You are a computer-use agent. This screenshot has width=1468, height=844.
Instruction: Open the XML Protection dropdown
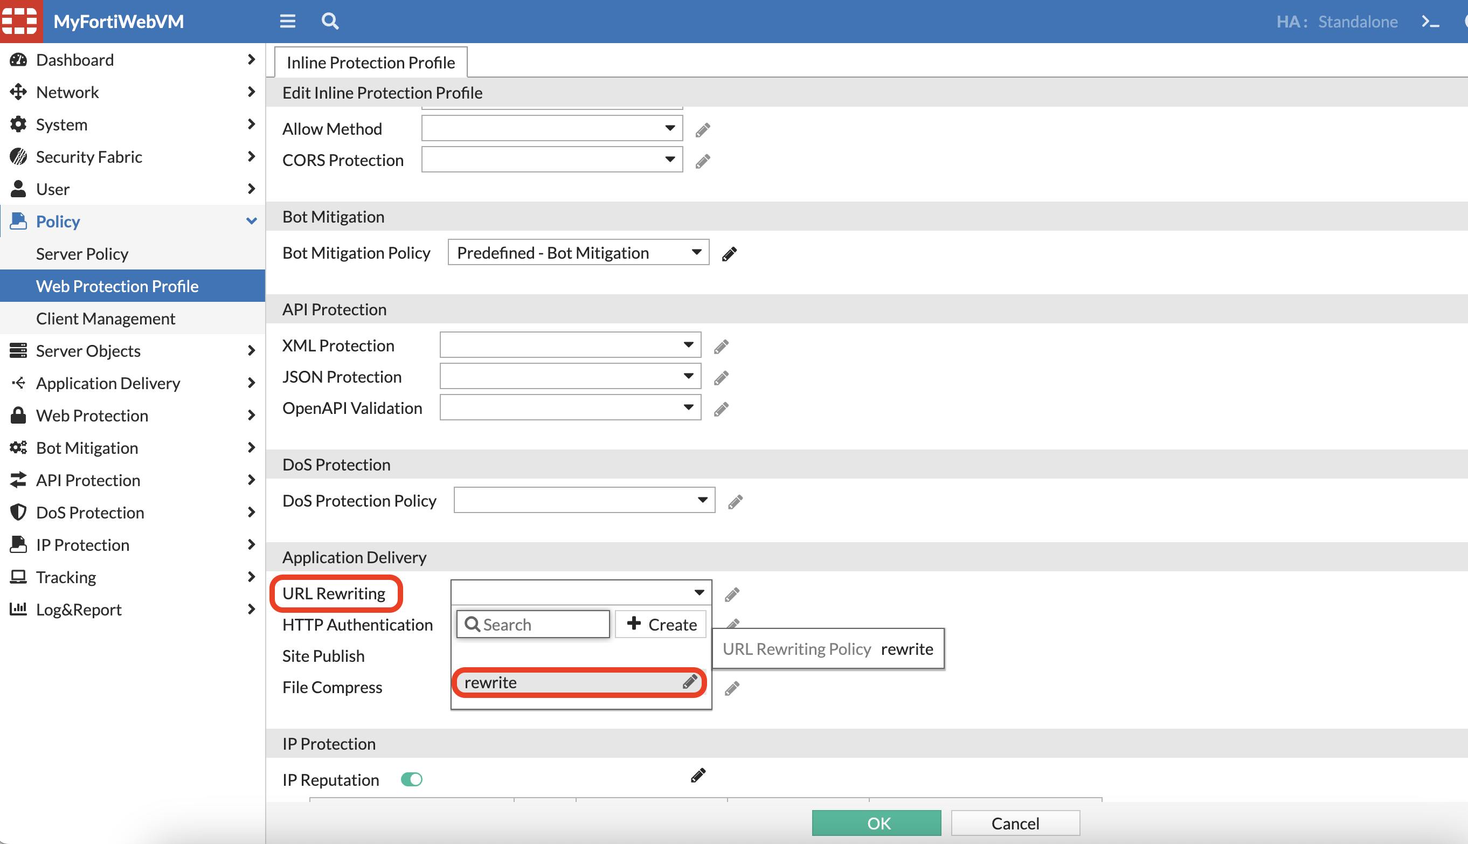coord(570,345)
